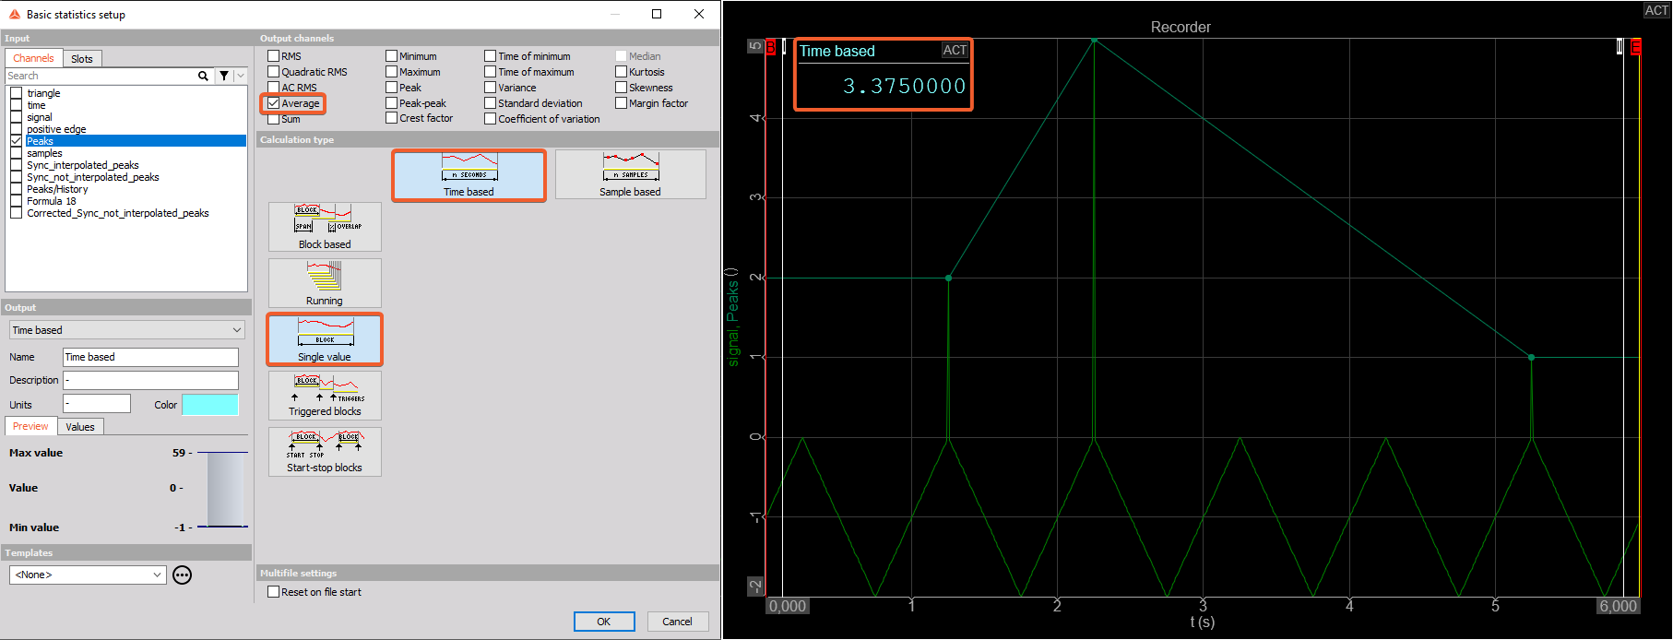The width and height of the screenshot is (1673, 640).
Task: Click the Description input field
Action: coord(150,380)
